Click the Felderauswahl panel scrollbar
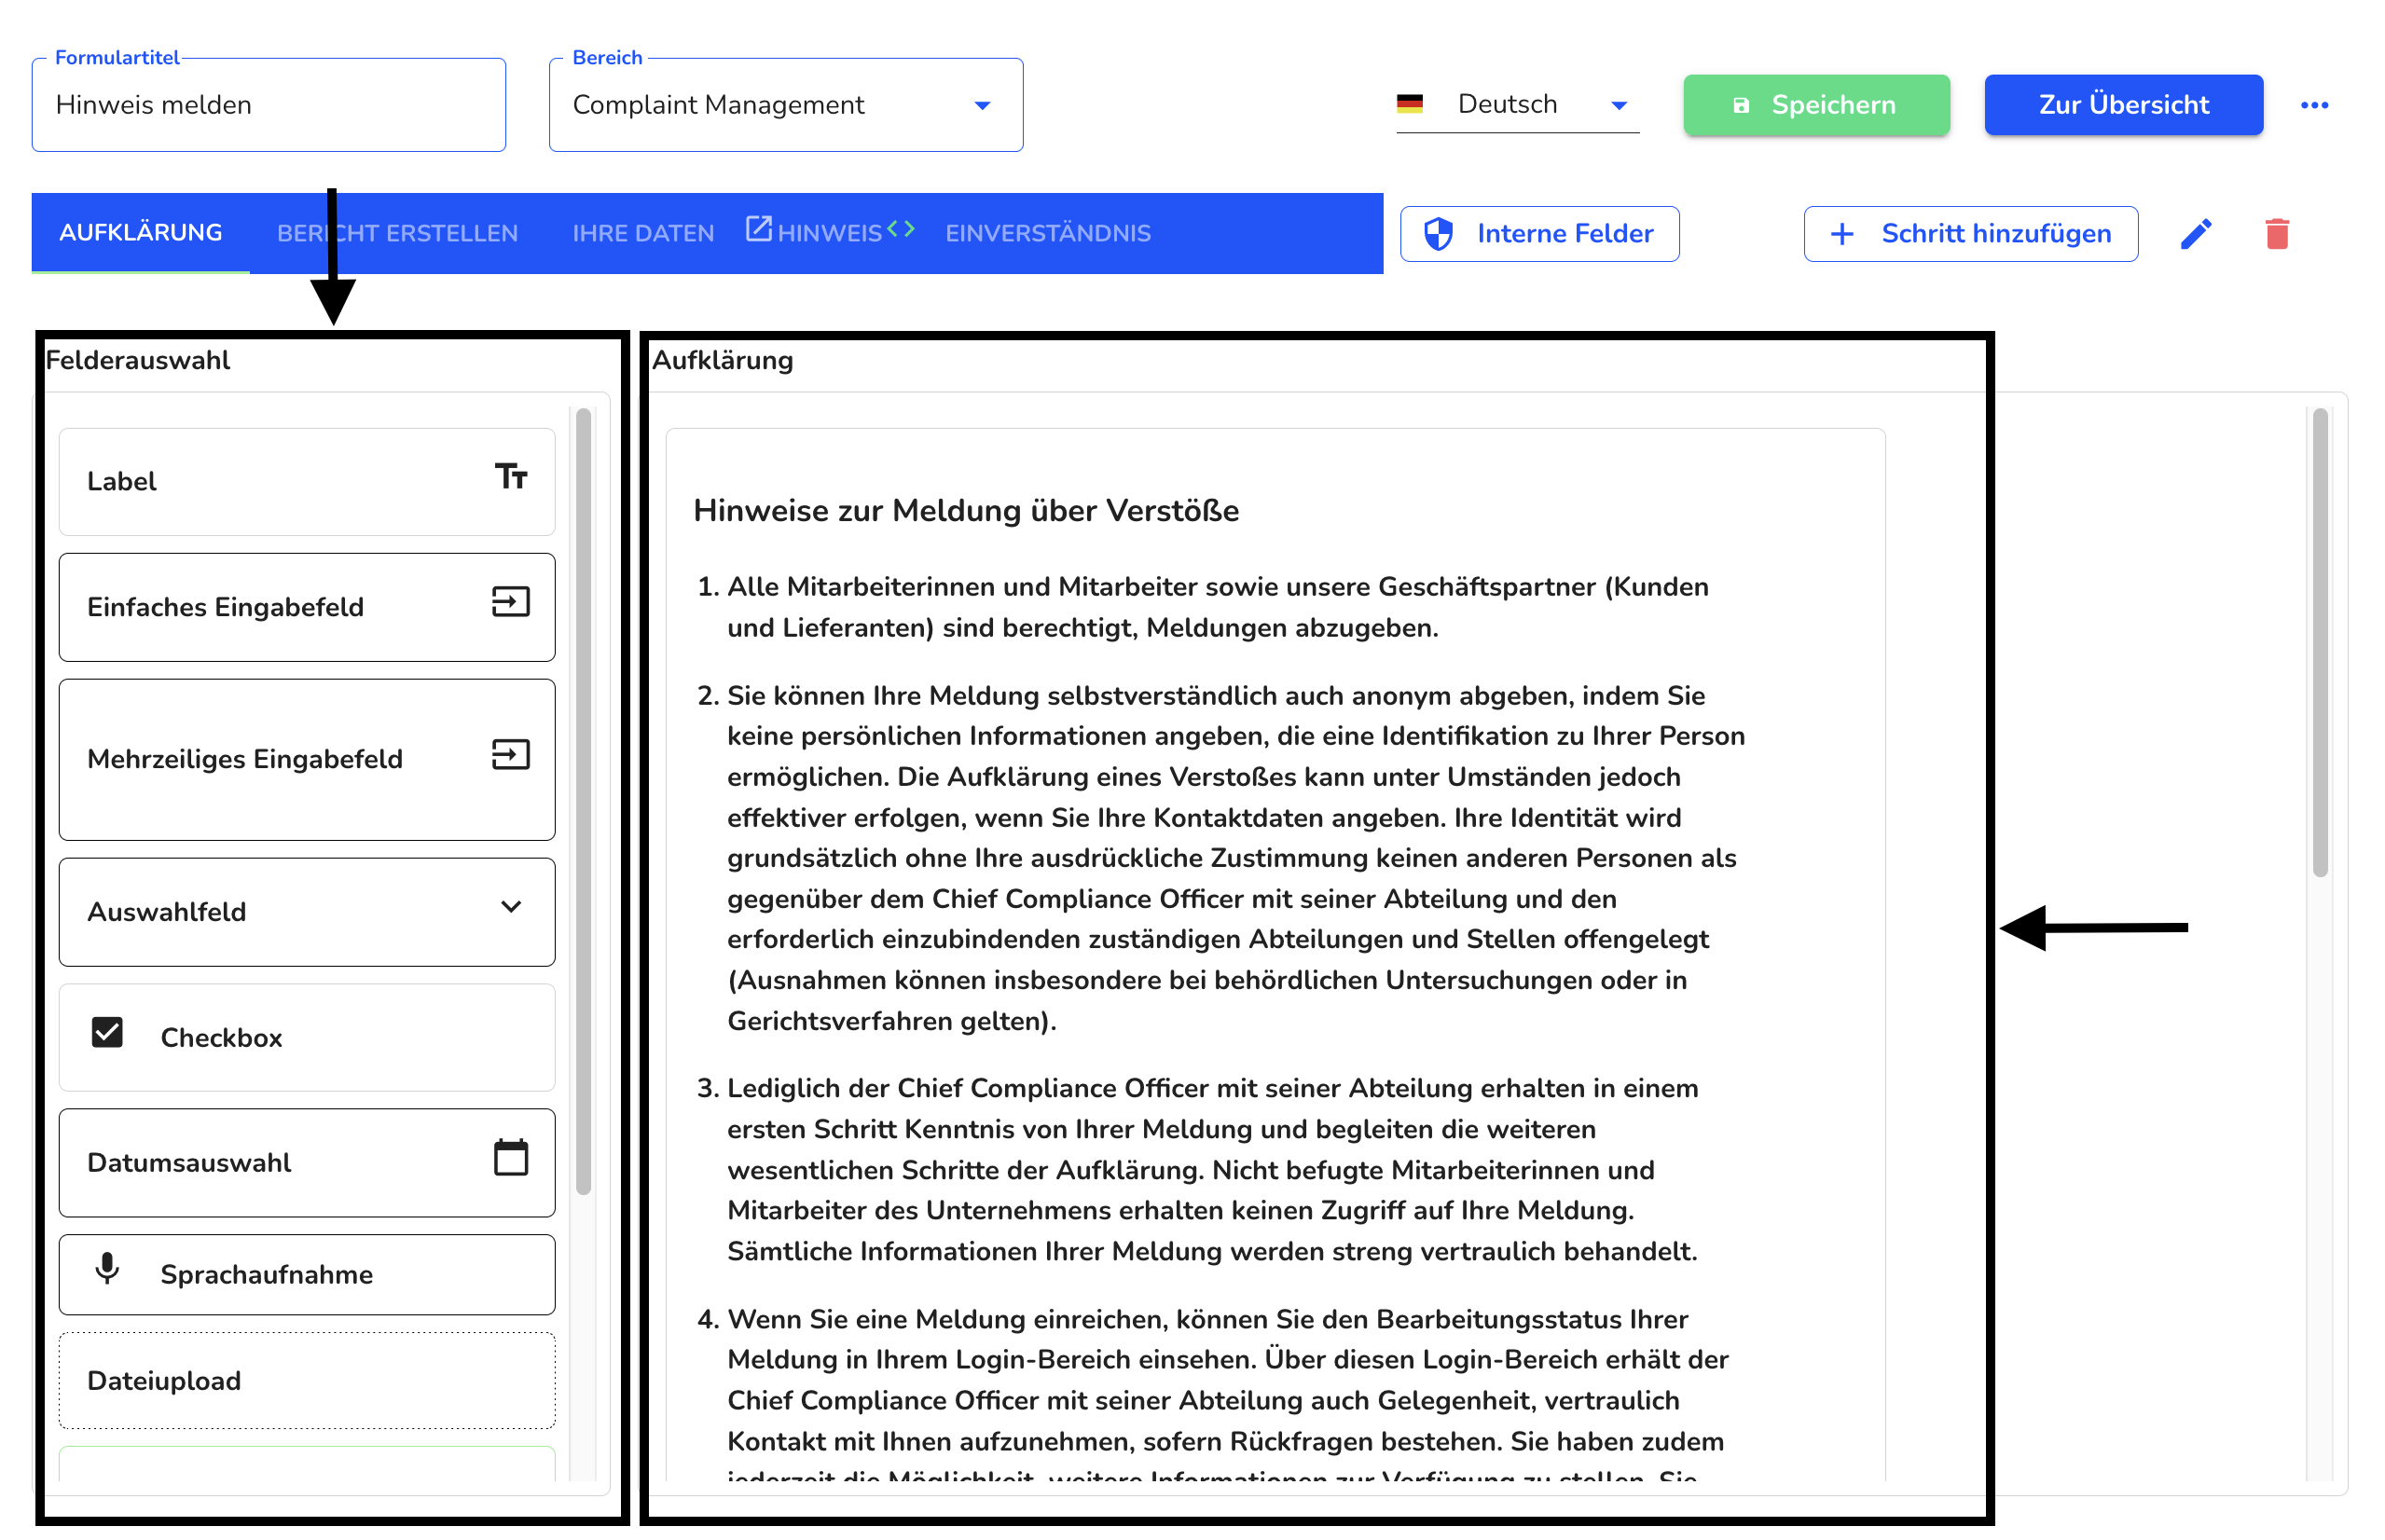 click(x=583, y=800)
